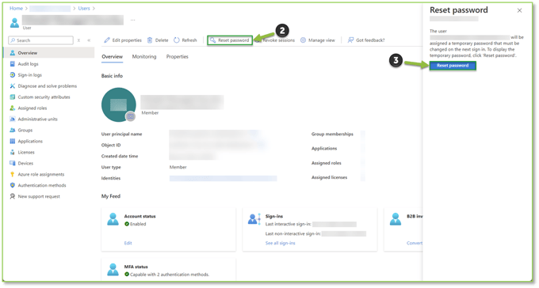
Task: Click Edit link under Account status
Action: [x=128, y=243]
